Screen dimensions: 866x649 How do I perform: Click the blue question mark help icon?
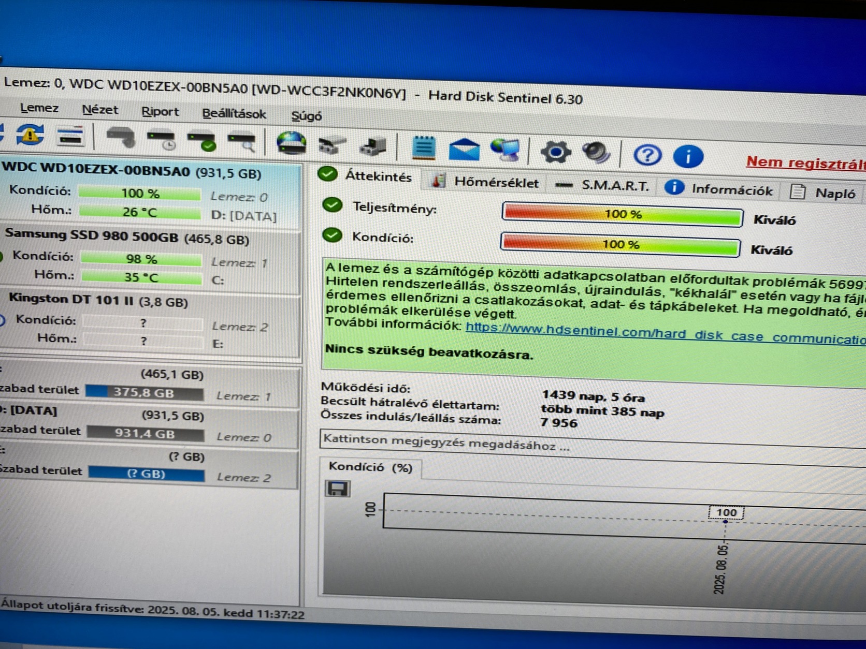point(647,155)
